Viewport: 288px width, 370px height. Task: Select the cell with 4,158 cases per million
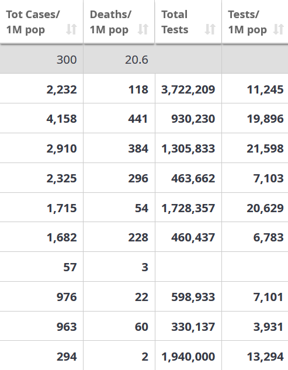coord(41,118)
